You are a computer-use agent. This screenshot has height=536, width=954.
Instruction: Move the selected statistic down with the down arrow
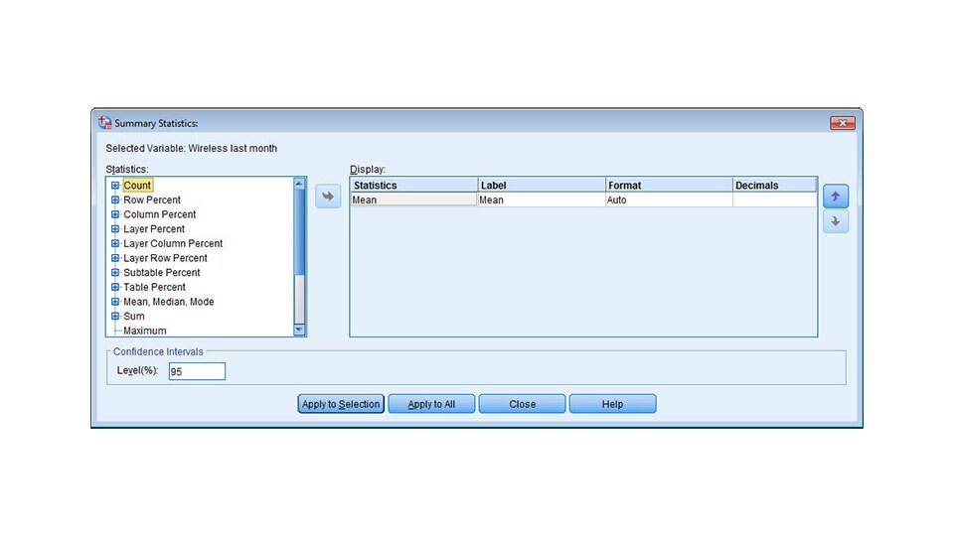pyautogui.click(x=836, y=221)
